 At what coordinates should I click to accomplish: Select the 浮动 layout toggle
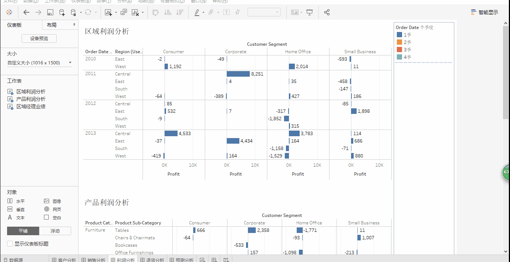pos(55,231)
